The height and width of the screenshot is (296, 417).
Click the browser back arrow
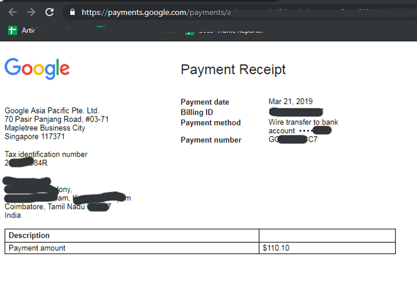pyautogui.click(x=13, y=12)
